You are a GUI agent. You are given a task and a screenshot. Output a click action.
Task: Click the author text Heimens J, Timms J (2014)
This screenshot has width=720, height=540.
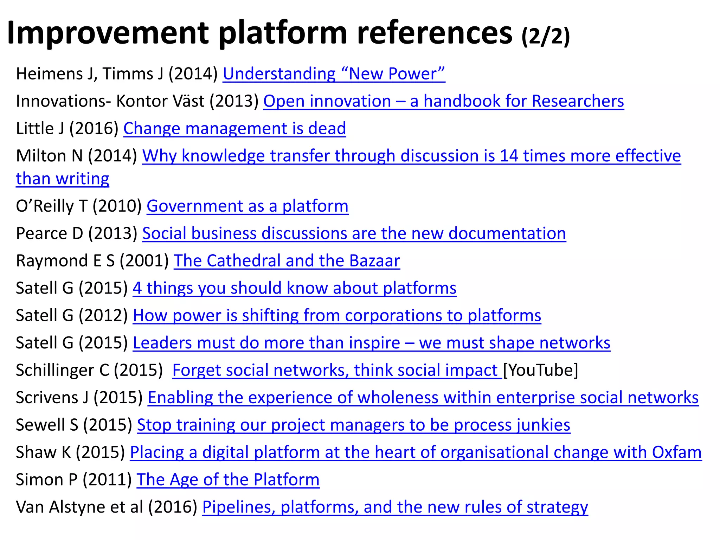(117, 74)
